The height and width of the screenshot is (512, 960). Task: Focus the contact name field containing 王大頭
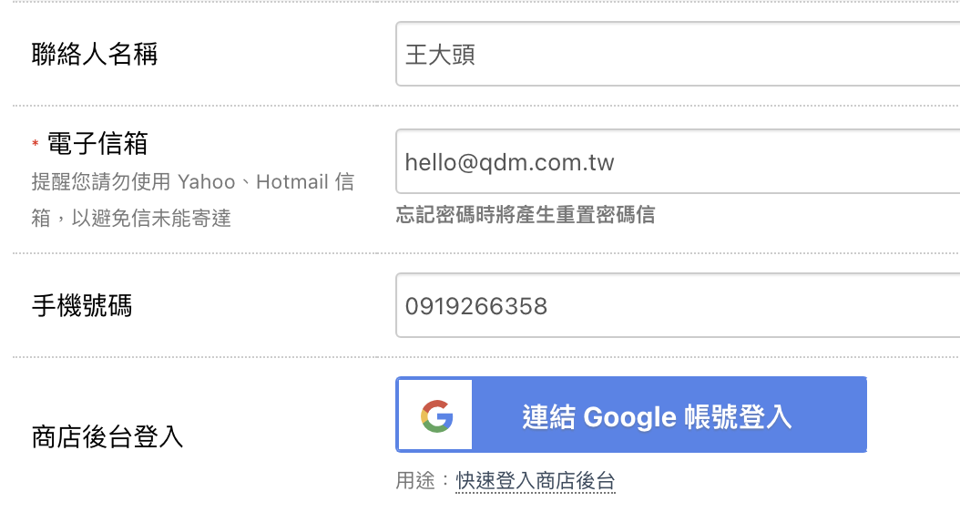click(678, 54)
